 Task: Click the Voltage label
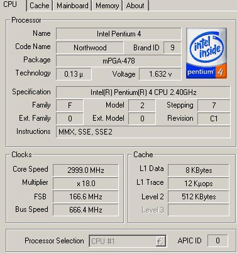(x=124, y=74)
